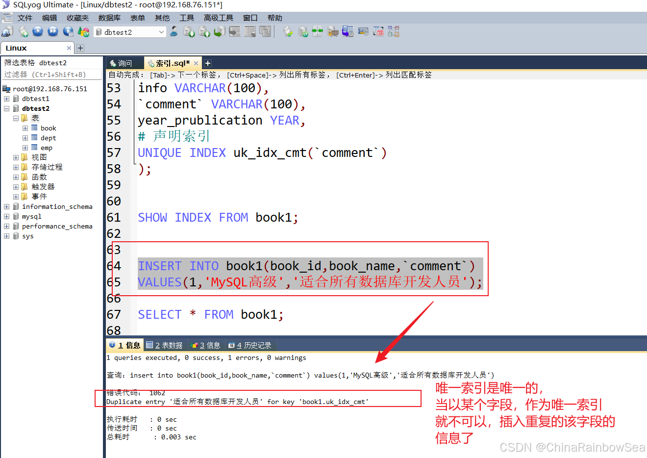Collapse the dbtest2 database node
The image size is (647, 458).
tap(6, 108)
